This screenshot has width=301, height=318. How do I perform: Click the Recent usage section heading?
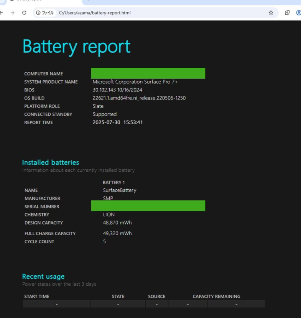pos(43,276)
